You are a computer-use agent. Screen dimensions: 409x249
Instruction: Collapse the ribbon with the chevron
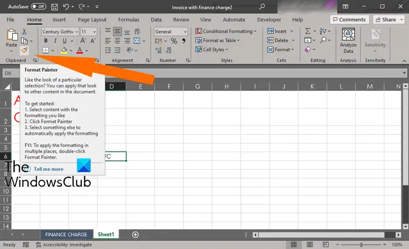pyautogui.click(x=404, y=61)
